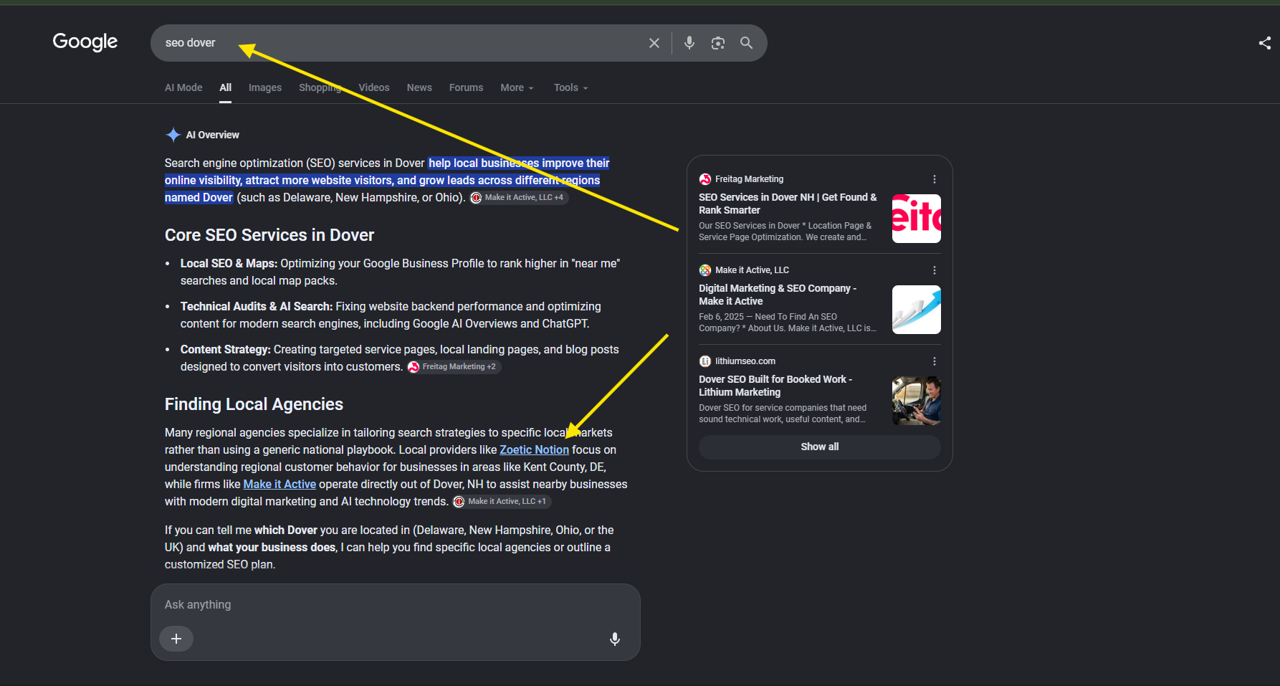Click the bold 'what your business does' text
The height and width of the screenshot is (686, 1280).
click(x=272, y=548)
